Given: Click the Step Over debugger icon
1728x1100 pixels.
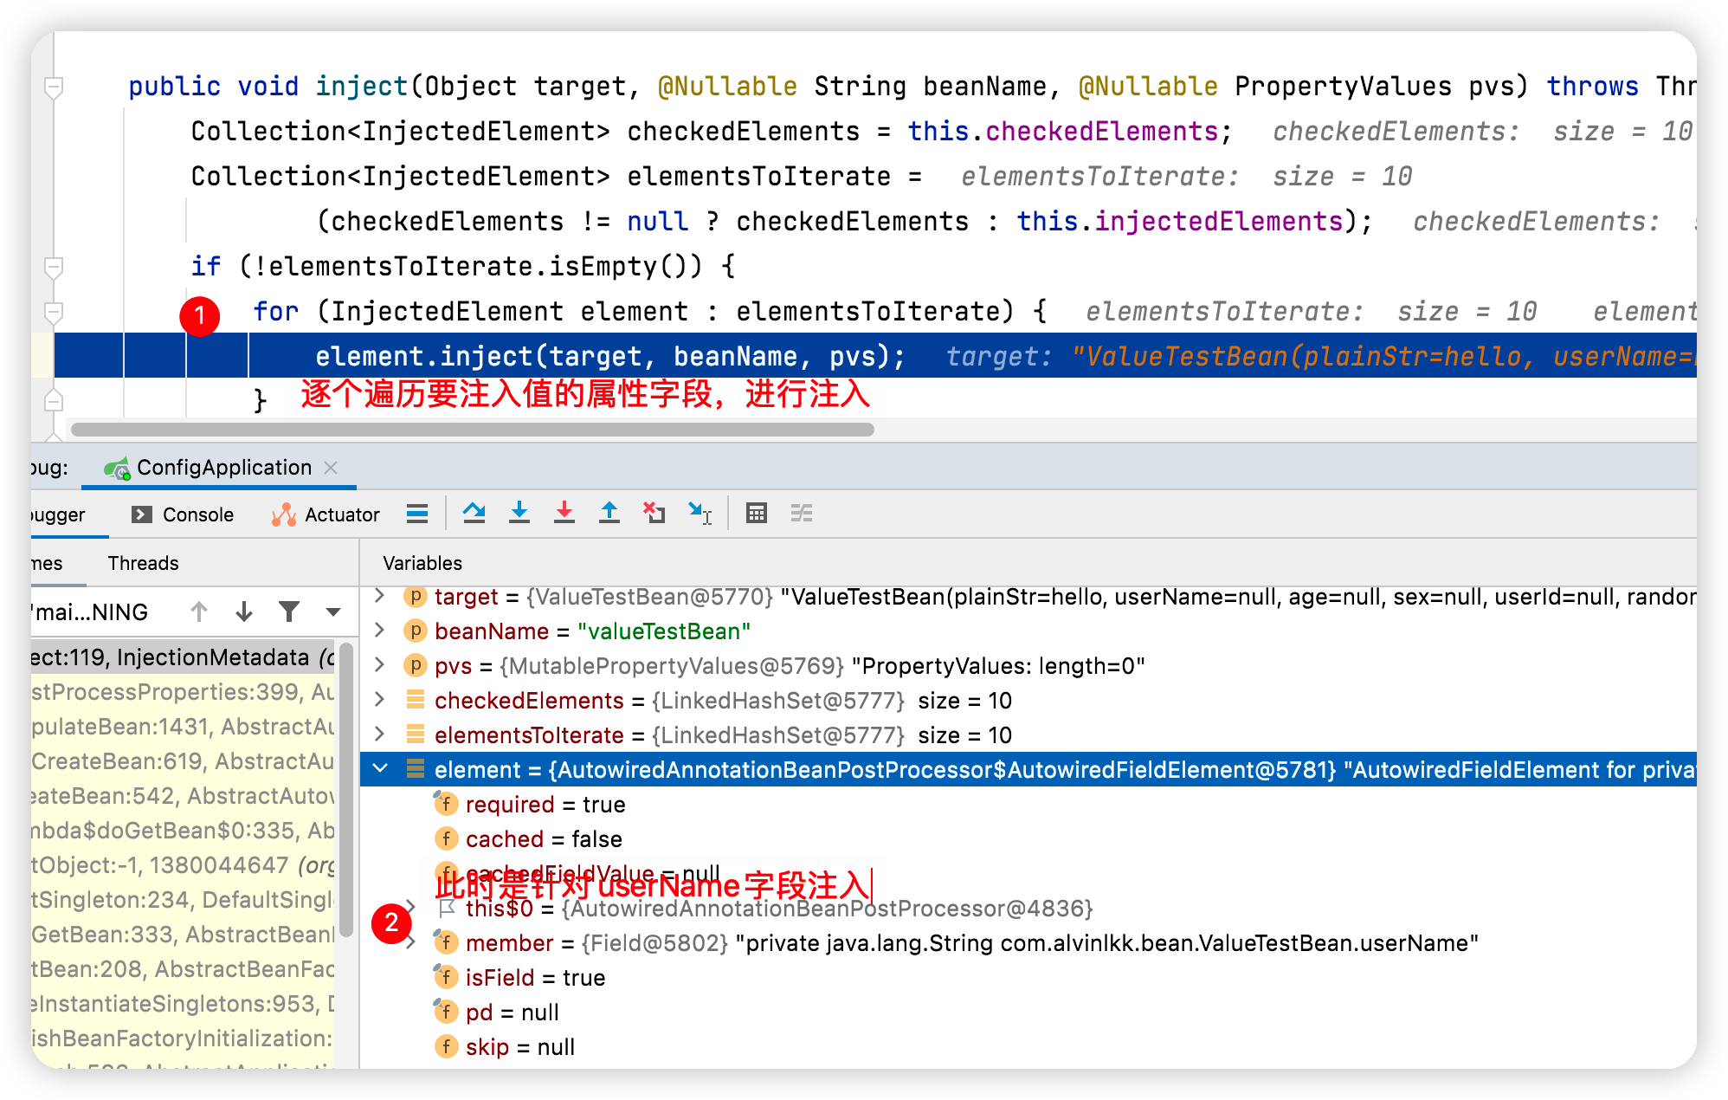Looking at the screenshot, I should pos(474,513).
